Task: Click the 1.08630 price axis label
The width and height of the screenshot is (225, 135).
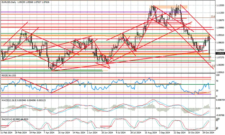Action: (x=220, y=42)
